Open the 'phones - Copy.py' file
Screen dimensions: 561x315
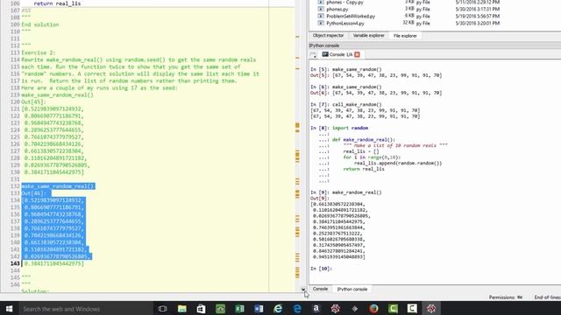click(x=344, y=2)
